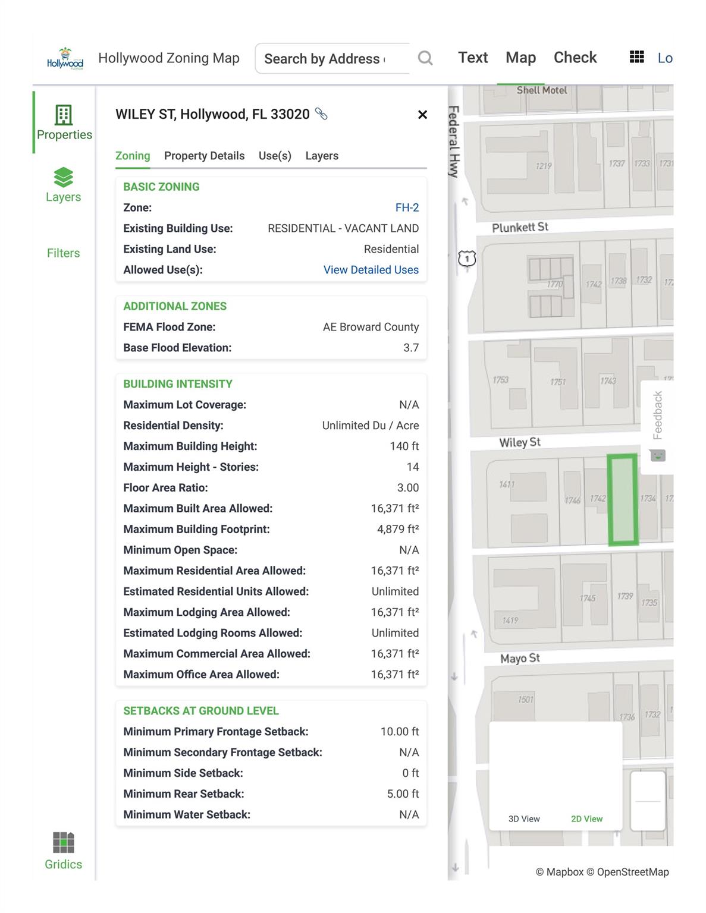Open the Layers sidebar icon
This screenshot has height=913, width=706.
click(63, 184)
